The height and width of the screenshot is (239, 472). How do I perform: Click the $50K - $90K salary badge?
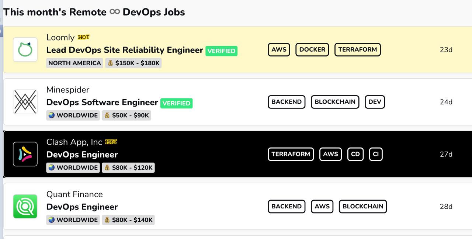pos(126,115)
